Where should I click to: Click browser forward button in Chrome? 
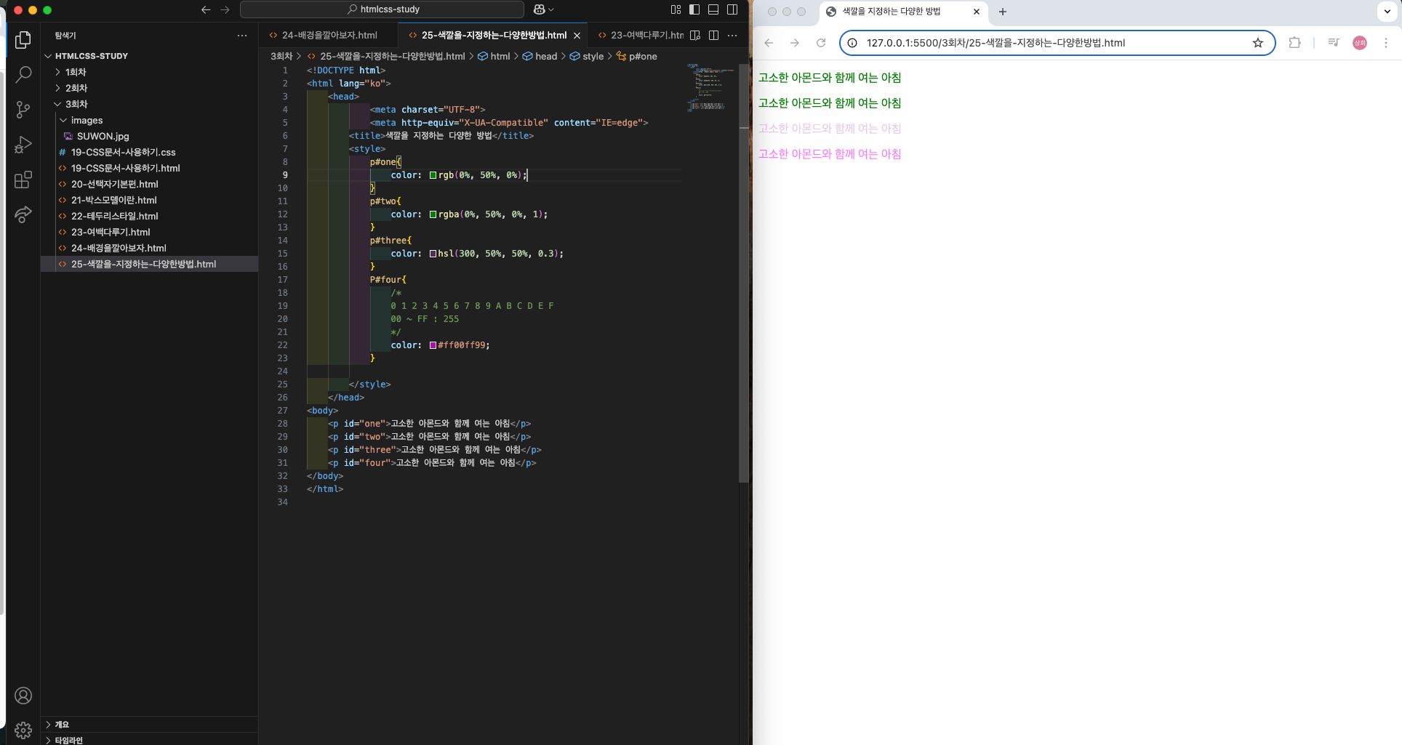coord(795,43)
